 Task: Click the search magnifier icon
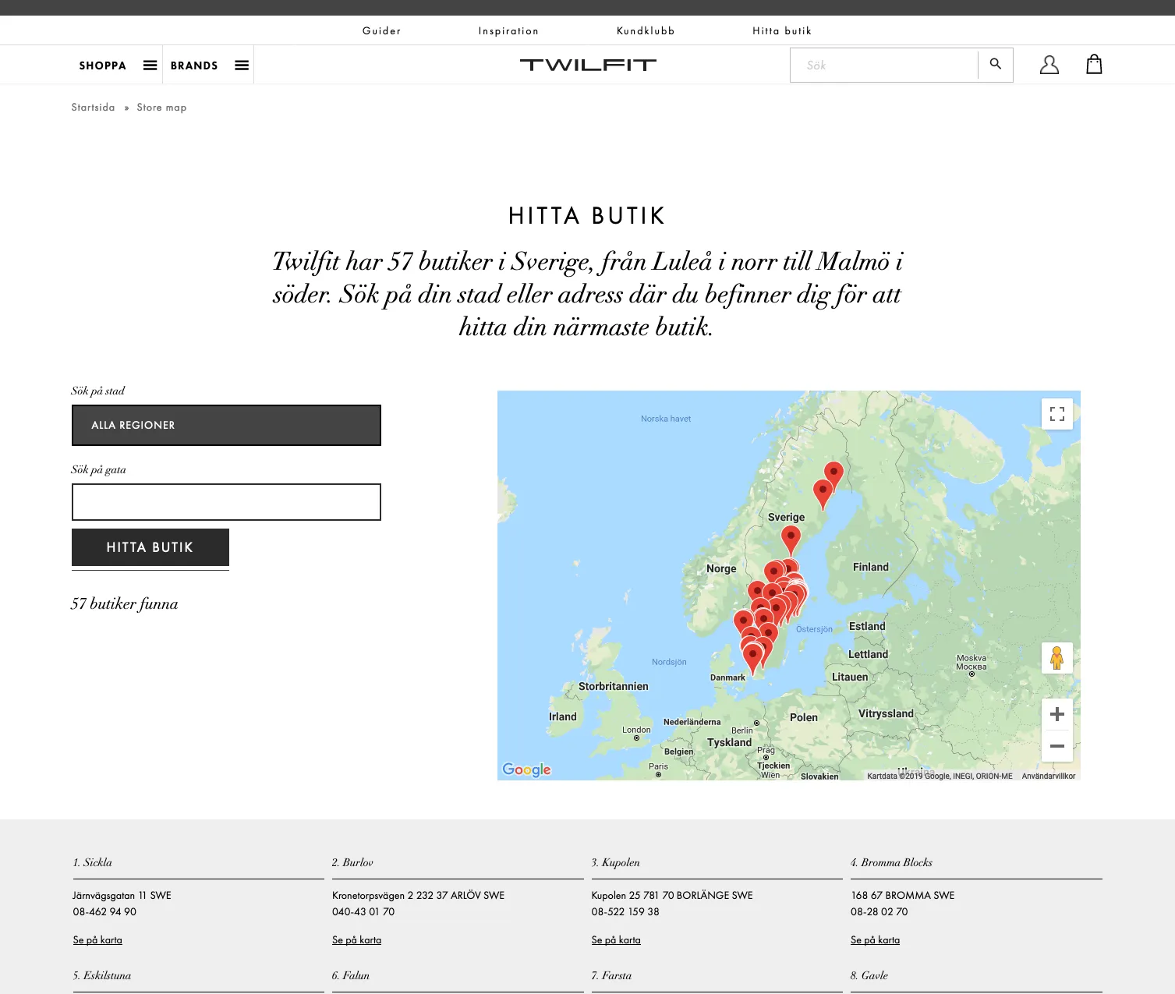995,64
